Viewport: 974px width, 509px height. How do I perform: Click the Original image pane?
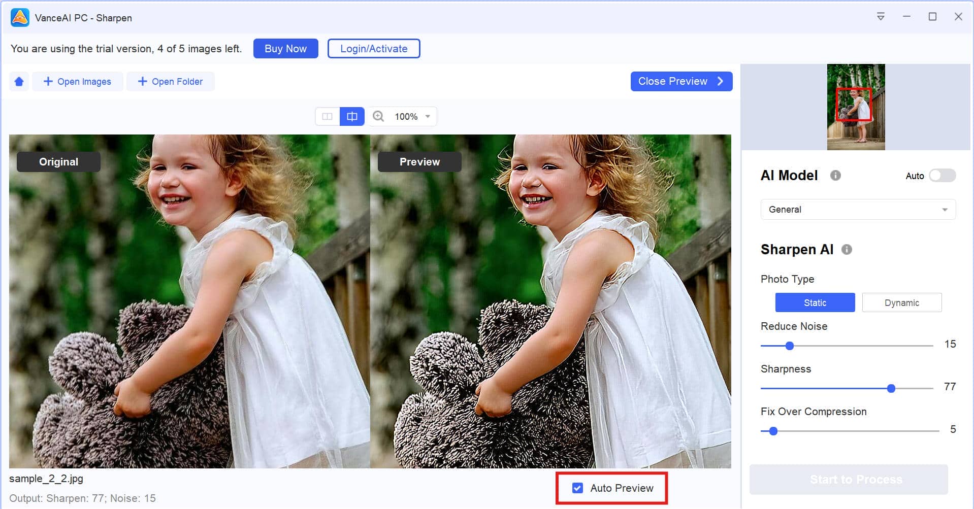(x=189, y=301)
